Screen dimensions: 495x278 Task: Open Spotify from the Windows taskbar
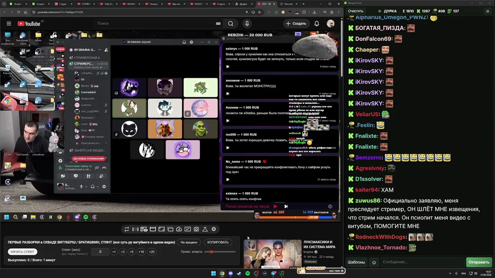point(247,274)
